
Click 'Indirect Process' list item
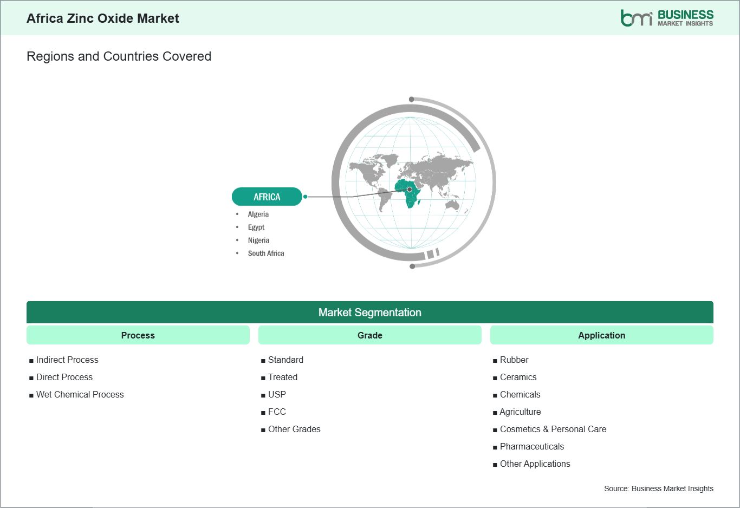click(67, 360)
